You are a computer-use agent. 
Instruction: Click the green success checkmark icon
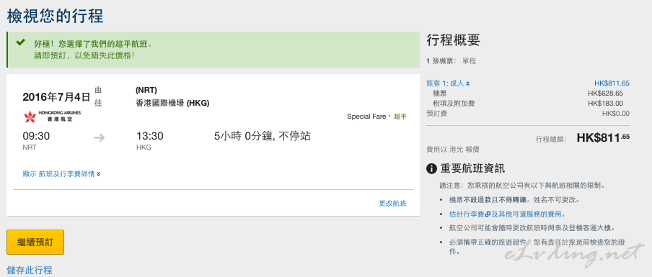click(20, 42)
